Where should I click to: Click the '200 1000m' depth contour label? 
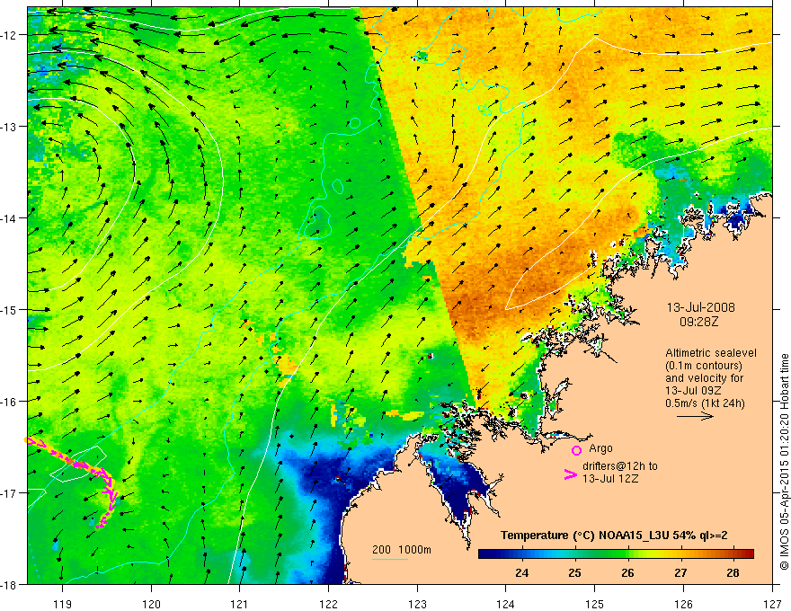tap(402, 550)
